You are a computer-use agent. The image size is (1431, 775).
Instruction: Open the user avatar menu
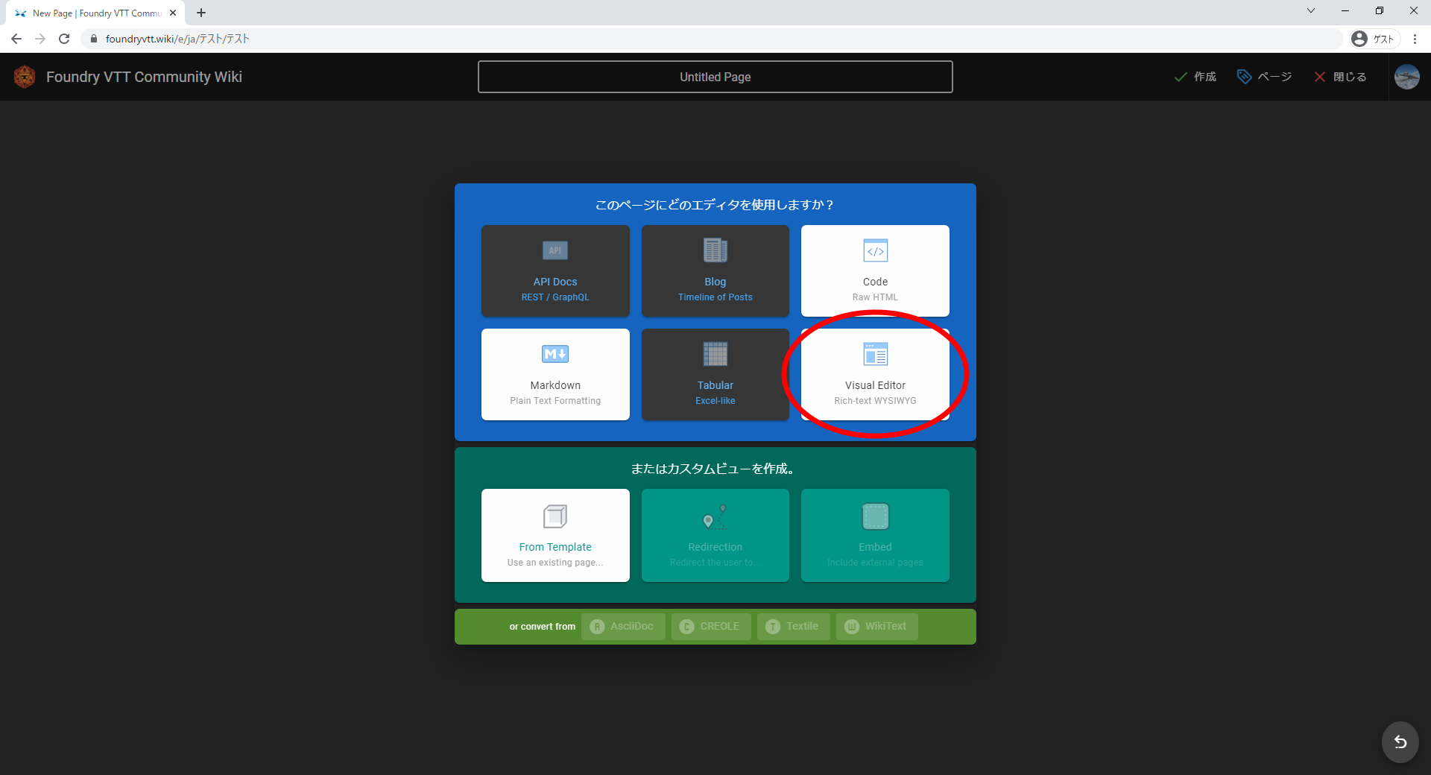coord(1407,77)
